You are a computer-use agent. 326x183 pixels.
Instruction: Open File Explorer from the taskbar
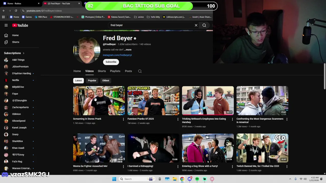click(174, 179)
